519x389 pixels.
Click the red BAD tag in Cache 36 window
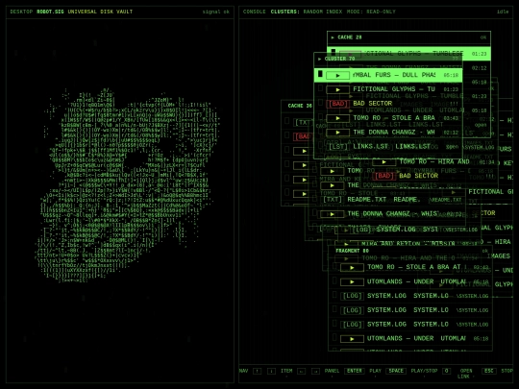tap(303, 136)
